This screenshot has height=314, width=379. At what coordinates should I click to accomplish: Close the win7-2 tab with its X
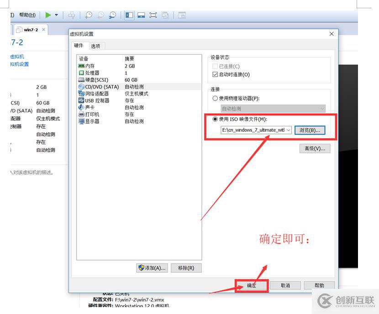click(43, 30)
